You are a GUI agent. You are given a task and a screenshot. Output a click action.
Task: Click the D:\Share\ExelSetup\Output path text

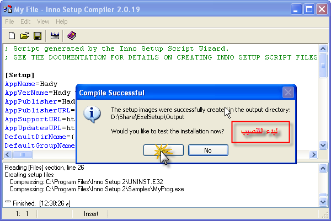[148, 117]
